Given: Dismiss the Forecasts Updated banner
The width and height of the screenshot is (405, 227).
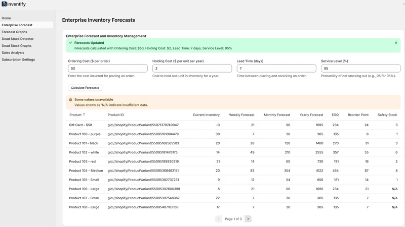Looking at the screenshot, I should (x=396, y=43).
